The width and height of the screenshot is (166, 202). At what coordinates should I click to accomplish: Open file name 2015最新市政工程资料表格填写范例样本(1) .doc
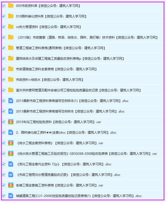pyautogui.click(x=72, y=101)
